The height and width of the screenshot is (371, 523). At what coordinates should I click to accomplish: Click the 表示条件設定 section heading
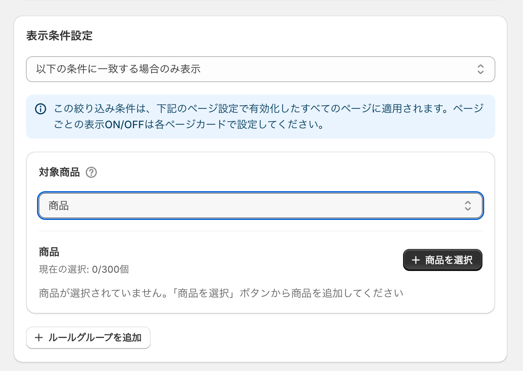tap(60, 36)
